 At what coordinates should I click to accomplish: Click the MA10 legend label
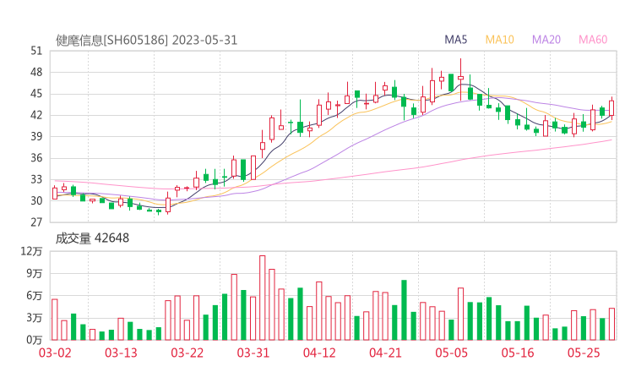pyautogui.click(x=499, y=40)
